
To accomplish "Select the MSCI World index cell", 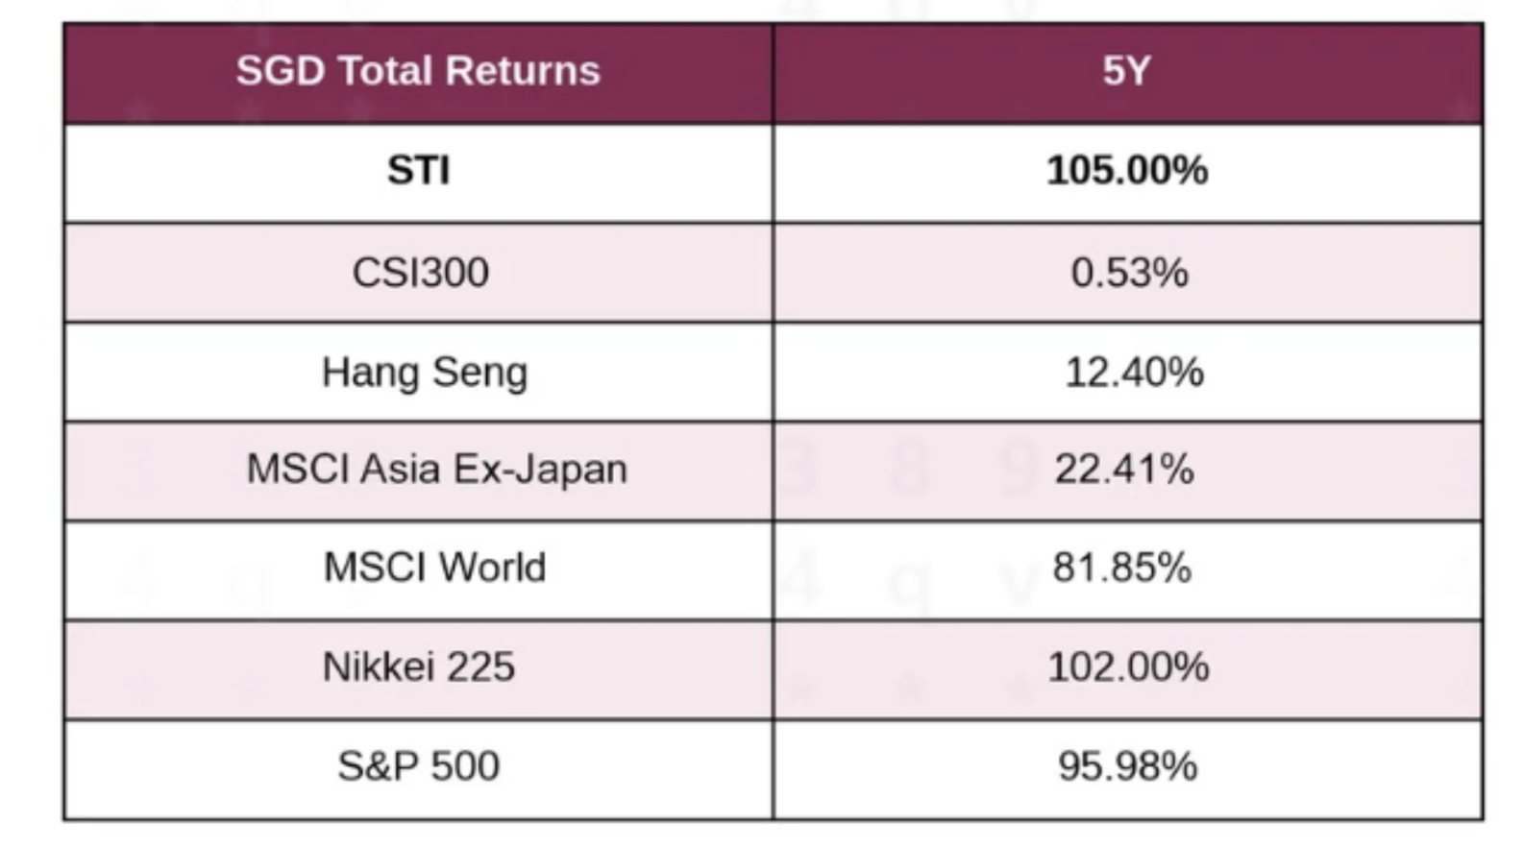I will click(434, 568).
